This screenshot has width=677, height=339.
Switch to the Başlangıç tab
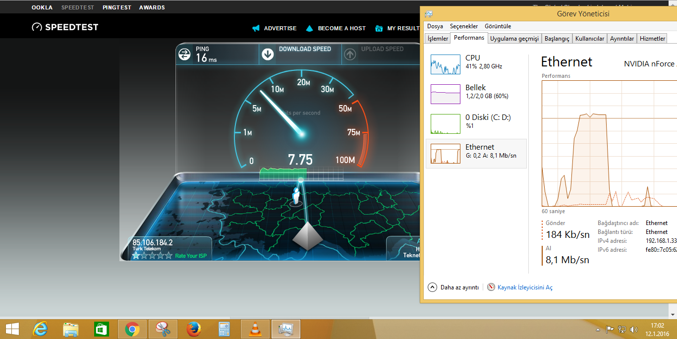coord(557,39)
